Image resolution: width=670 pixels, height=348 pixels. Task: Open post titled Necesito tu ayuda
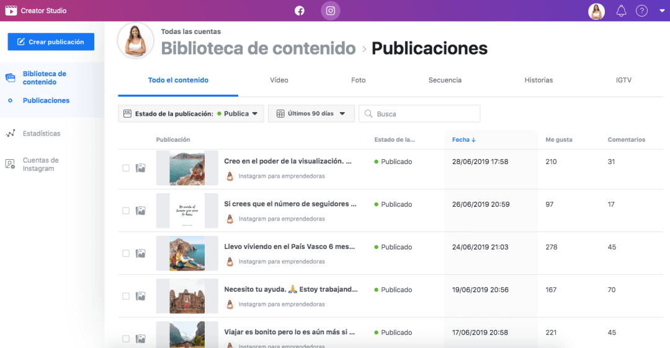[291, 289]
